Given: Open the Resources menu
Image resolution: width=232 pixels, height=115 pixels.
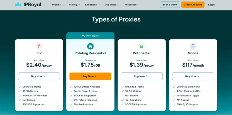Looking at the screenshot, I should click(132, 5).
